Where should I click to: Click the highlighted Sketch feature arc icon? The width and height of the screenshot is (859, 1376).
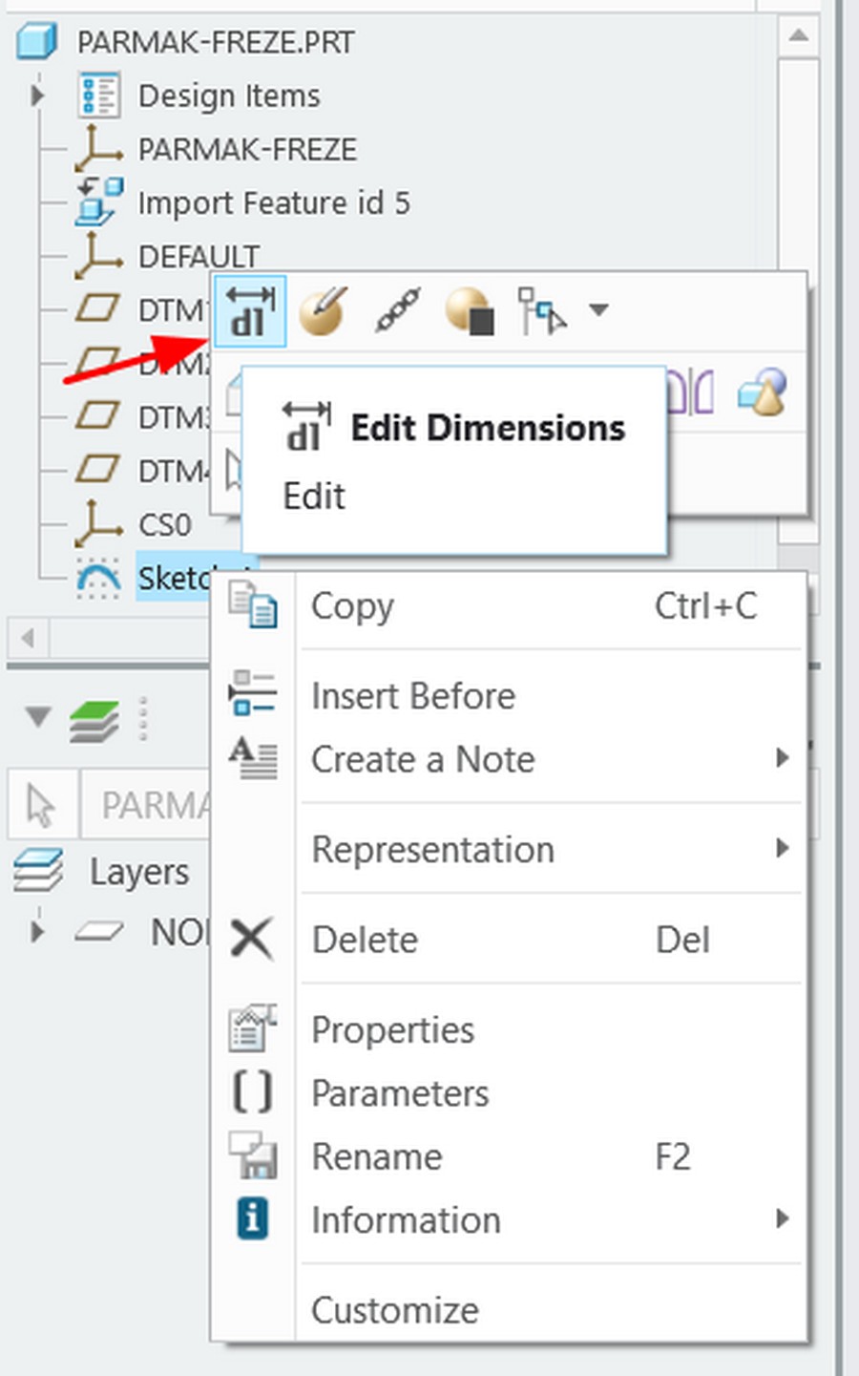pyautogui.click(x=99, y=579)
